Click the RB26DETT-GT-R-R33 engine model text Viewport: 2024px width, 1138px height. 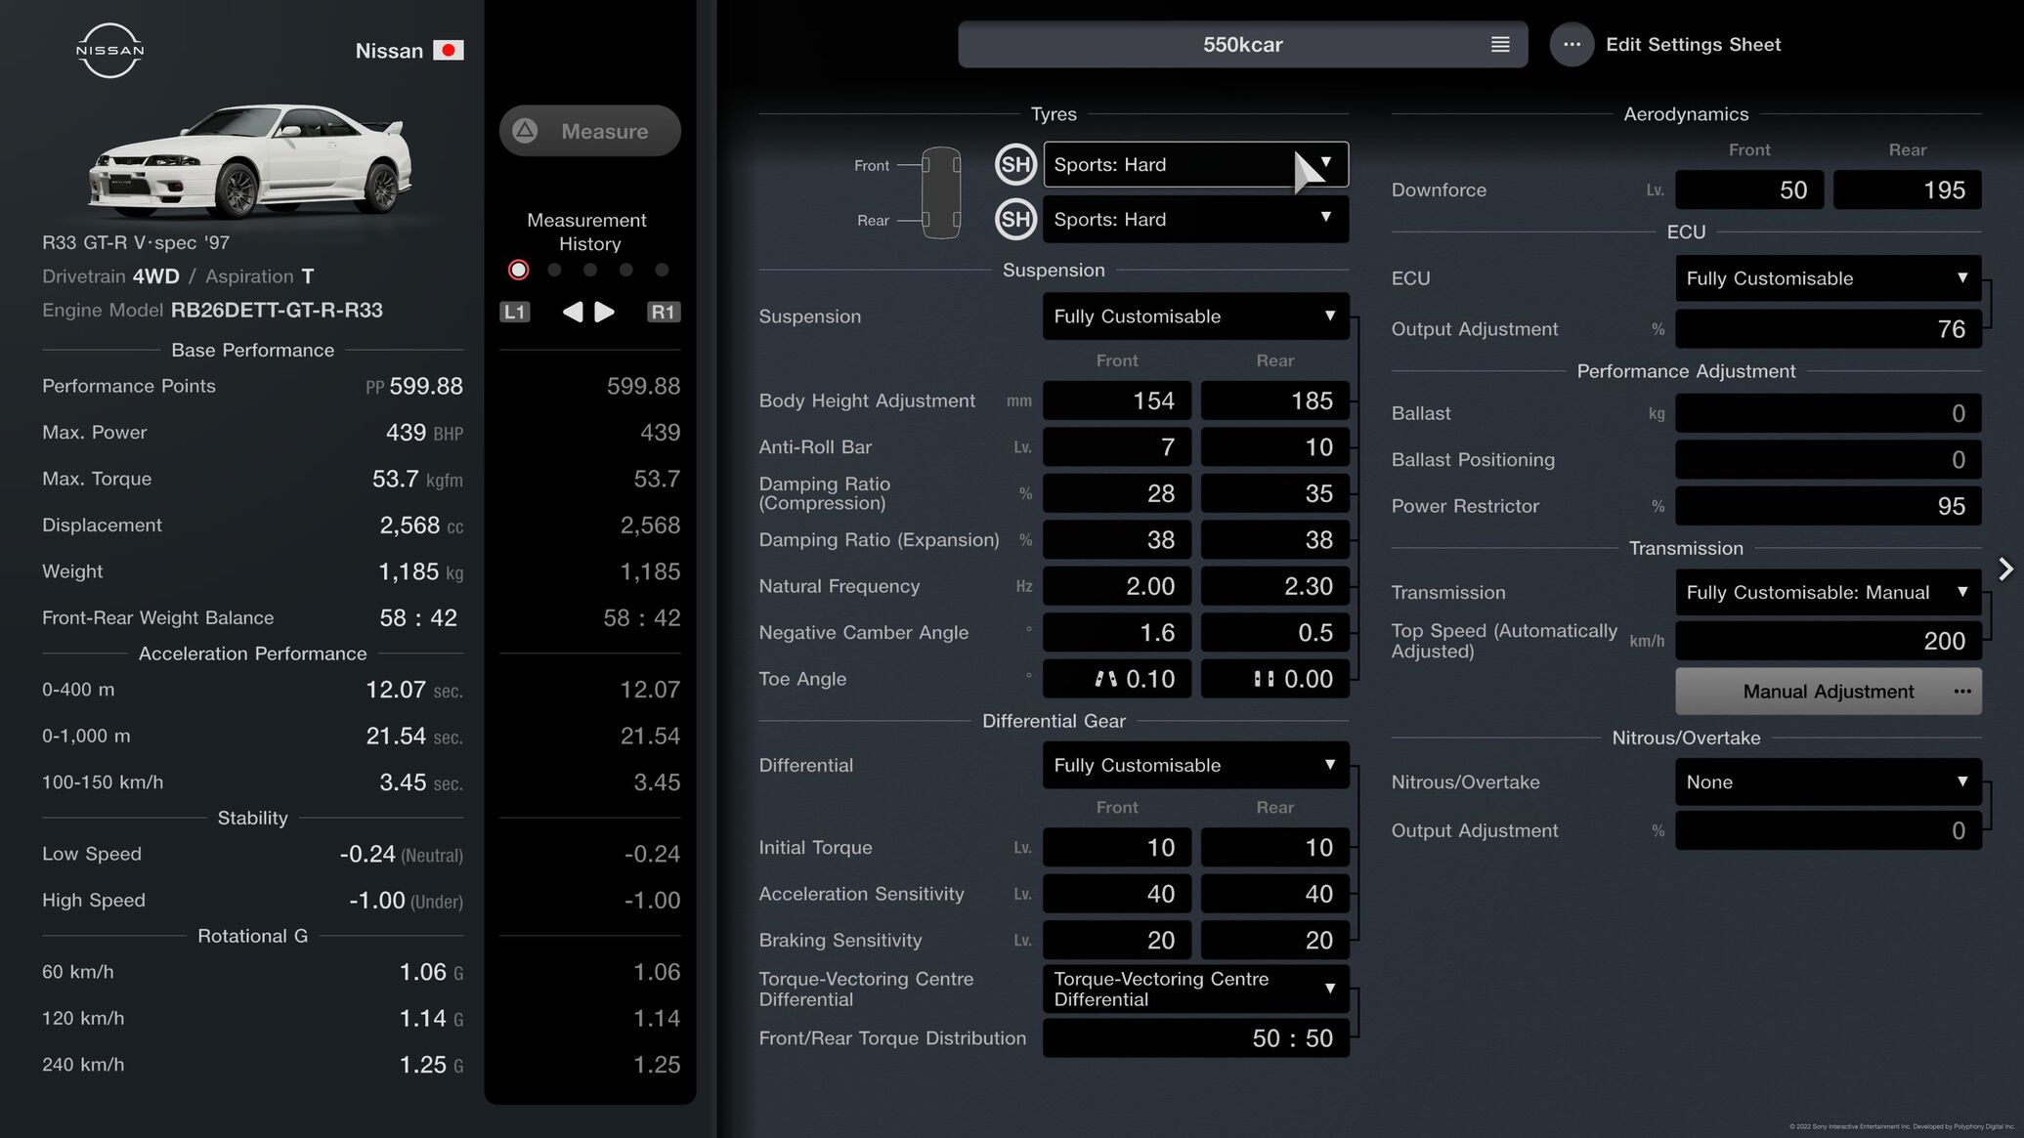point(277,311)
